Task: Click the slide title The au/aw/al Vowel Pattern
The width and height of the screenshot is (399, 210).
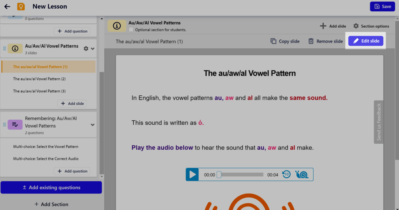Action: [250, 73]
